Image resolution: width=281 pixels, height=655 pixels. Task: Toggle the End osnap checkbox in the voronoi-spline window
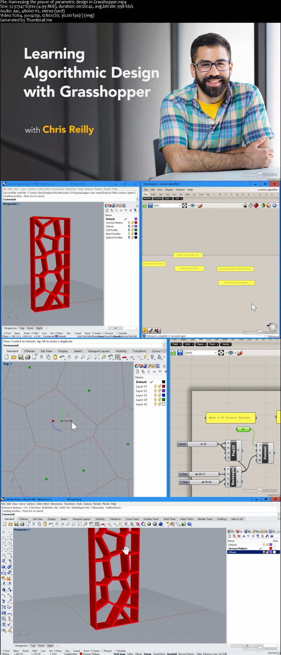coord(5,333)
